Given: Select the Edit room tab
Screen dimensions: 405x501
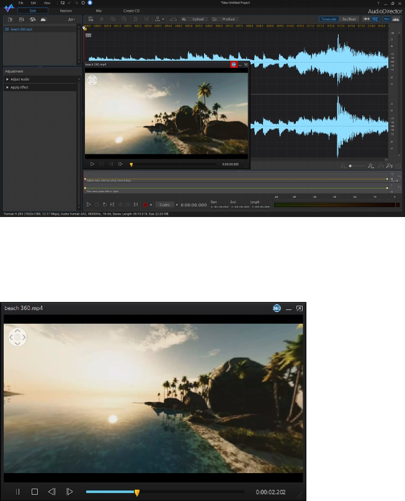Looking at the screenshot, I should [33, 11].
